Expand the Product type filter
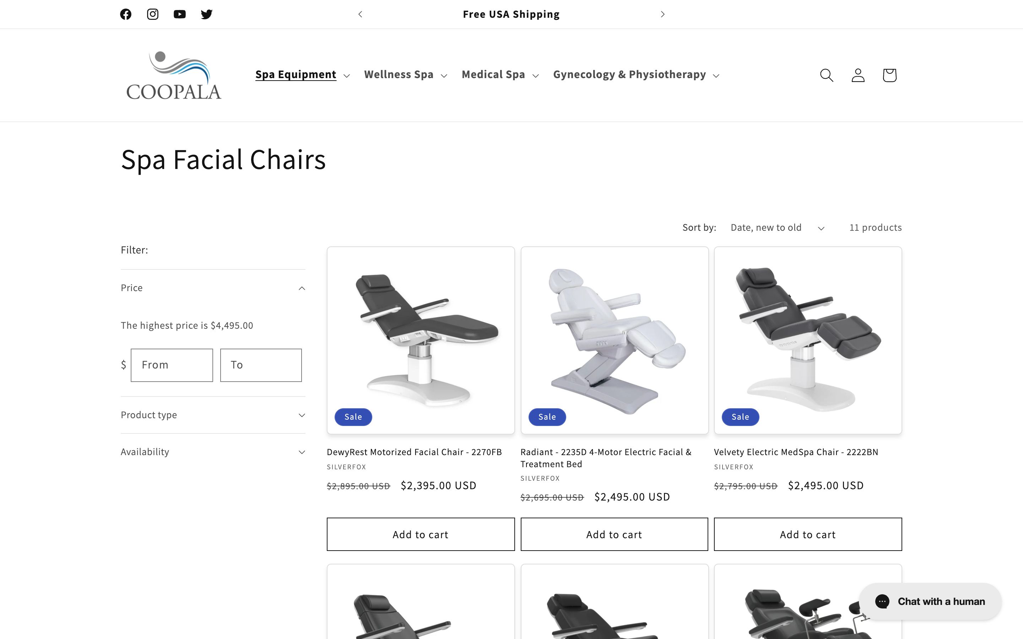 pyautogui.click(x=213, y=415)
